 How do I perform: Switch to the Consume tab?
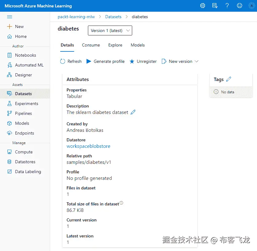[x=91, y=45]
